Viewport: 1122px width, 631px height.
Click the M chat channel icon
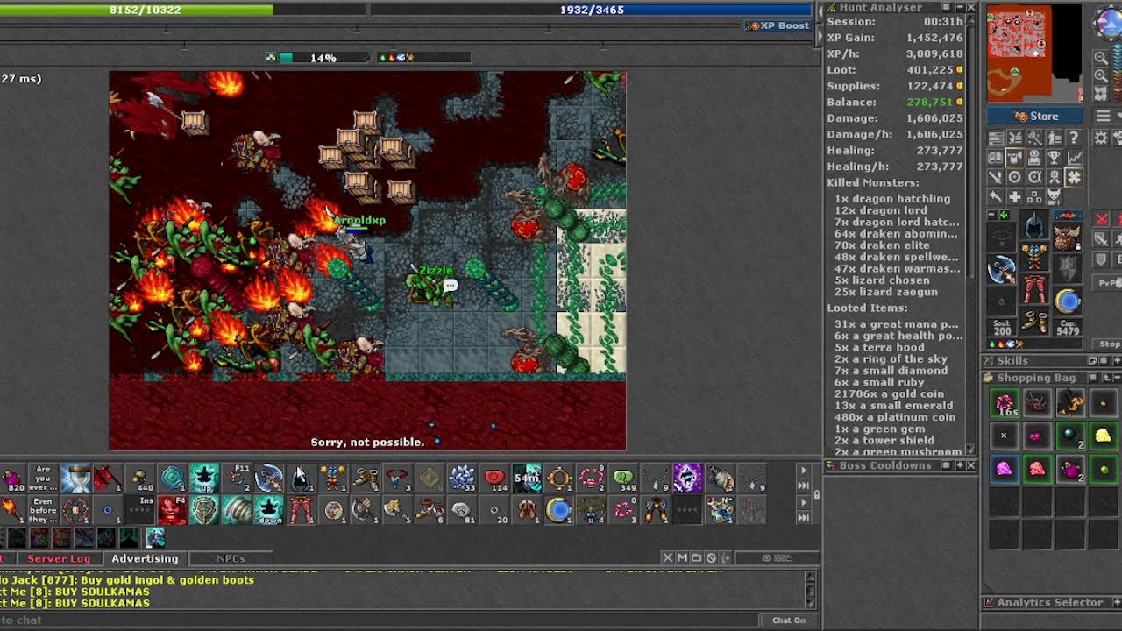click(681, 557)
